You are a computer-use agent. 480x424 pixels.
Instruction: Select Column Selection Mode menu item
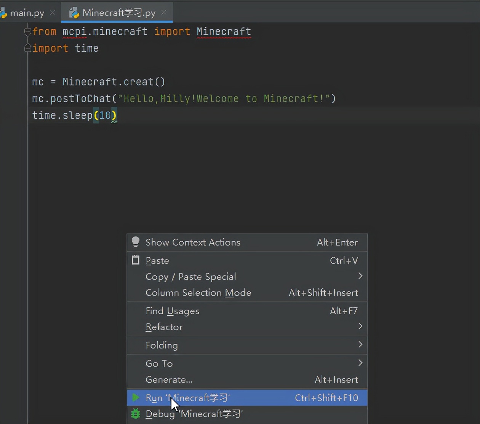click(198, 292)
